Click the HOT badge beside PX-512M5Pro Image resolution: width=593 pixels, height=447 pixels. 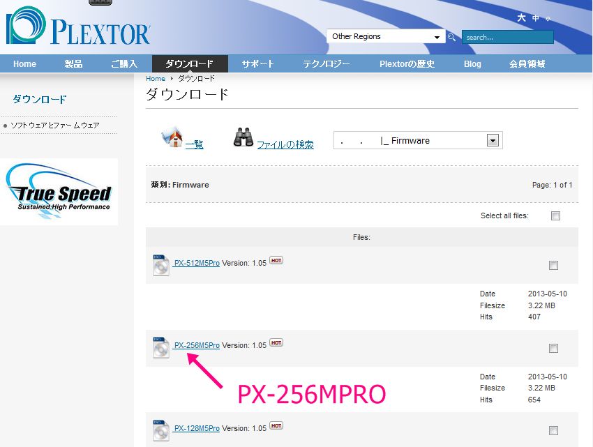pyautogui.click(x=276, y=261)
